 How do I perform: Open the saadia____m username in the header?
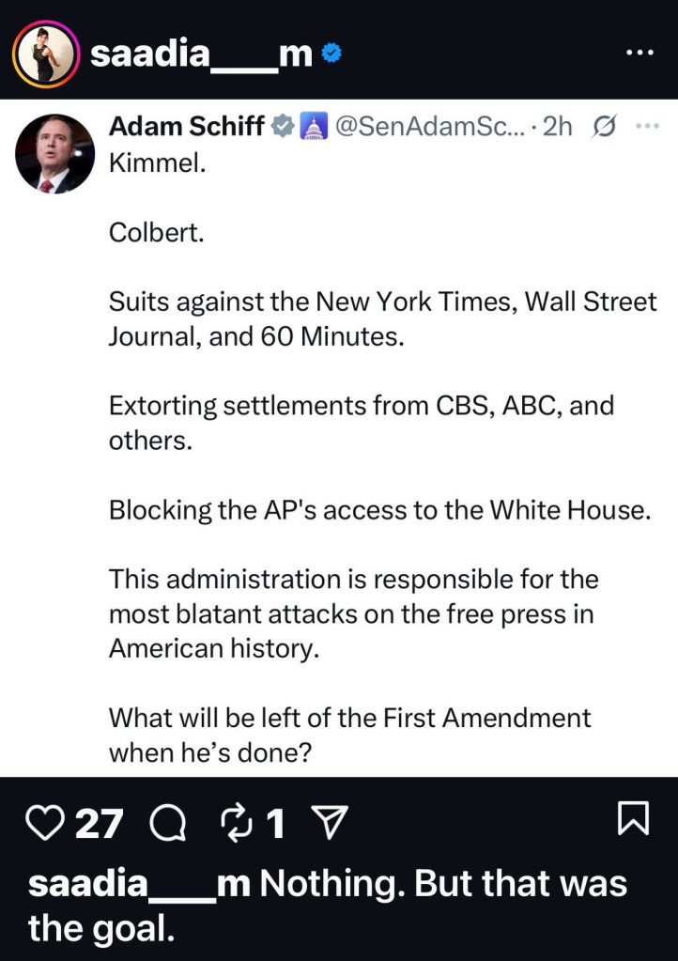click(201, 55)
